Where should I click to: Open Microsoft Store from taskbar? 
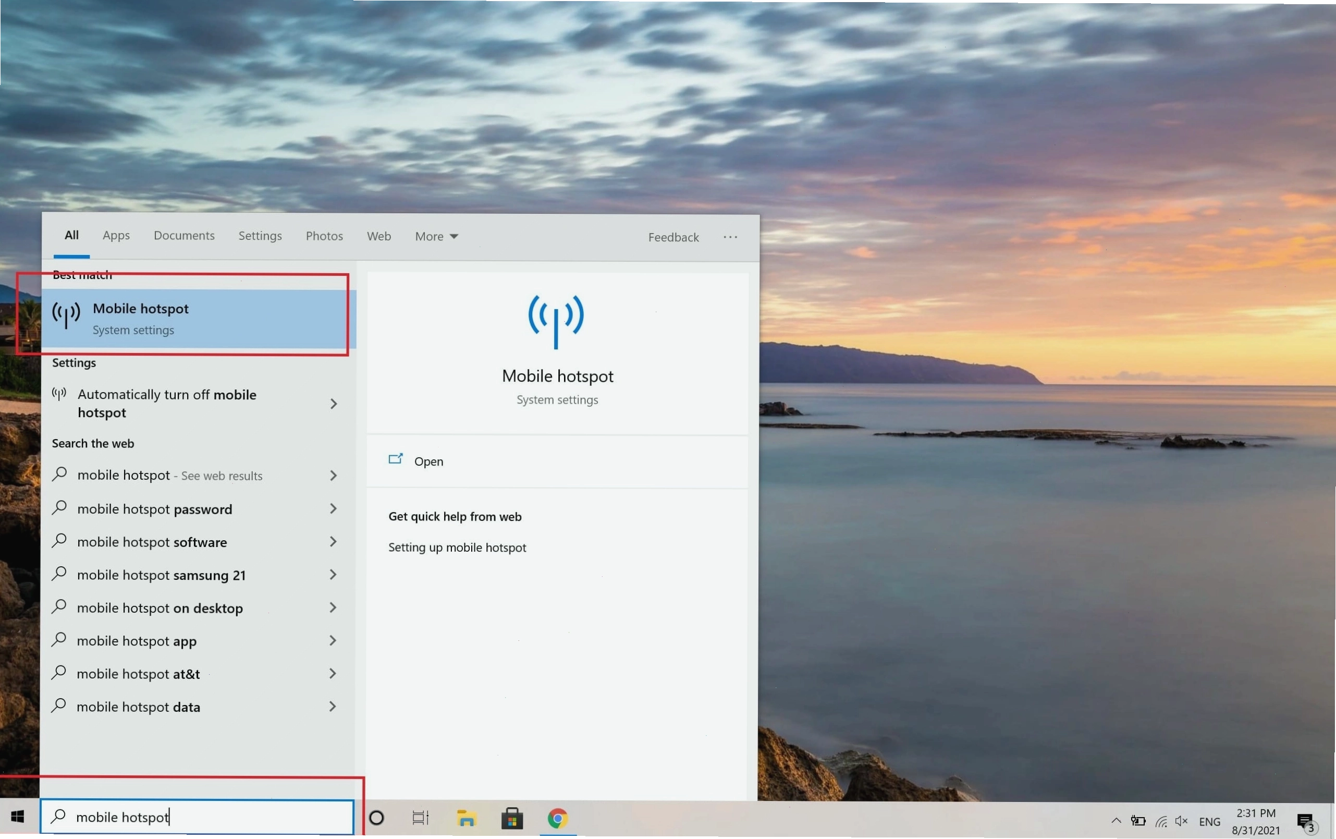pos(512,818)
